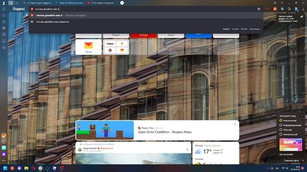The image size is (307, 172).
Task: Close the active tab with round X
Action: 122,3
